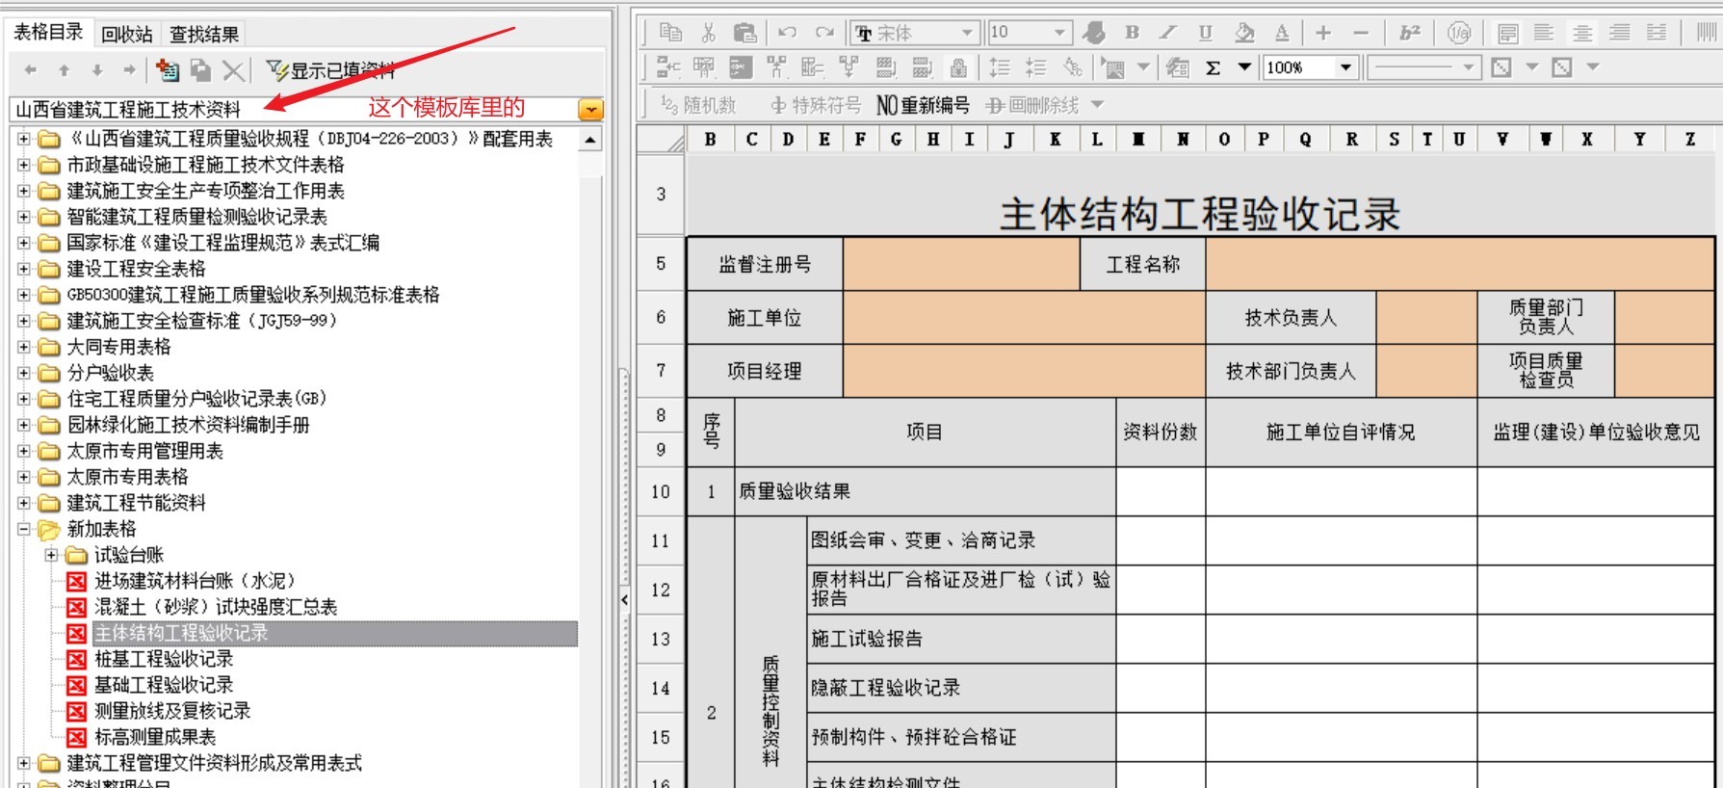Toggle italic formatting
Viewport: 1723px width, 788px height.
click(1168, 33)
